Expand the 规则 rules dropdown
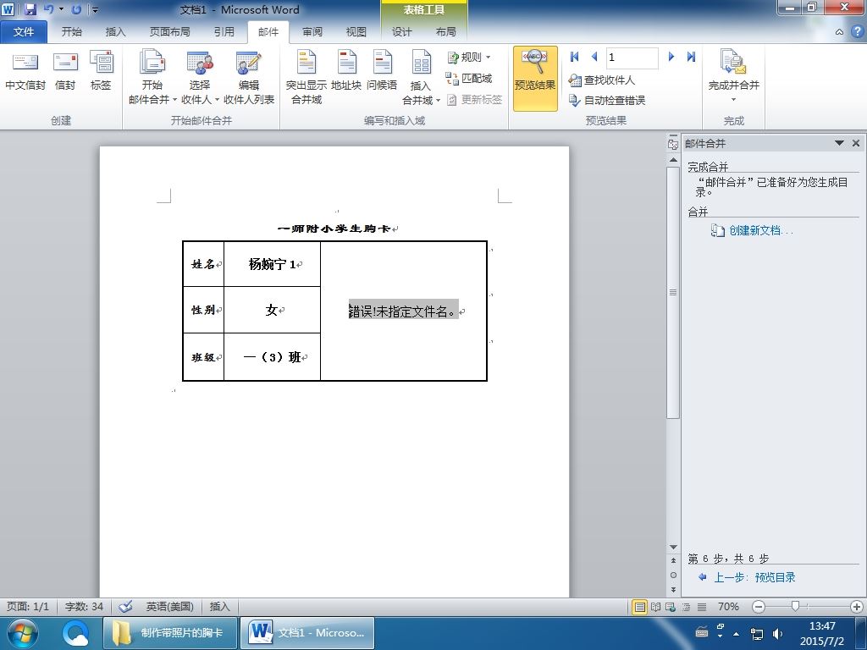Screen dimensions: 867x650 469,57
